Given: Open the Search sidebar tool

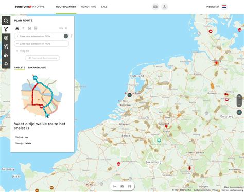Looking at the screenshot, I should coord(6,21).
